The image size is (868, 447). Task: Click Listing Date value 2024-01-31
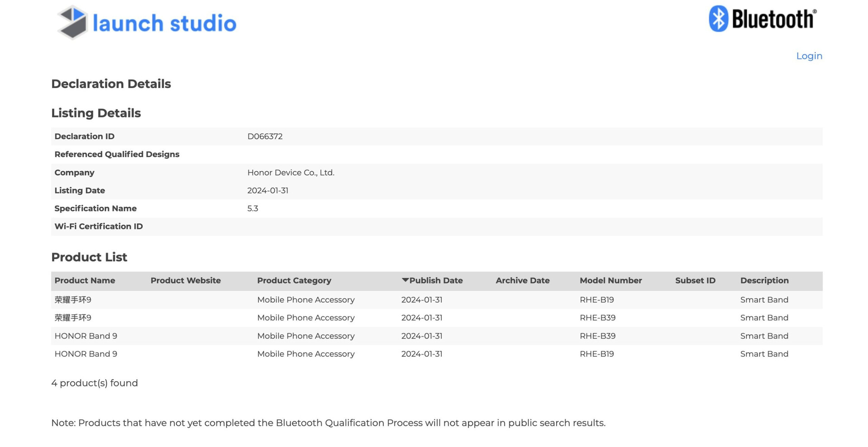[x=268, y=191]
